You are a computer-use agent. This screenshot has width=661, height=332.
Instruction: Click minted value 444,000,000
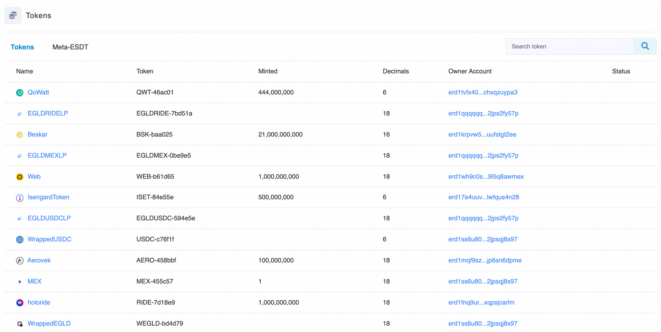click(x=276, y=92)
